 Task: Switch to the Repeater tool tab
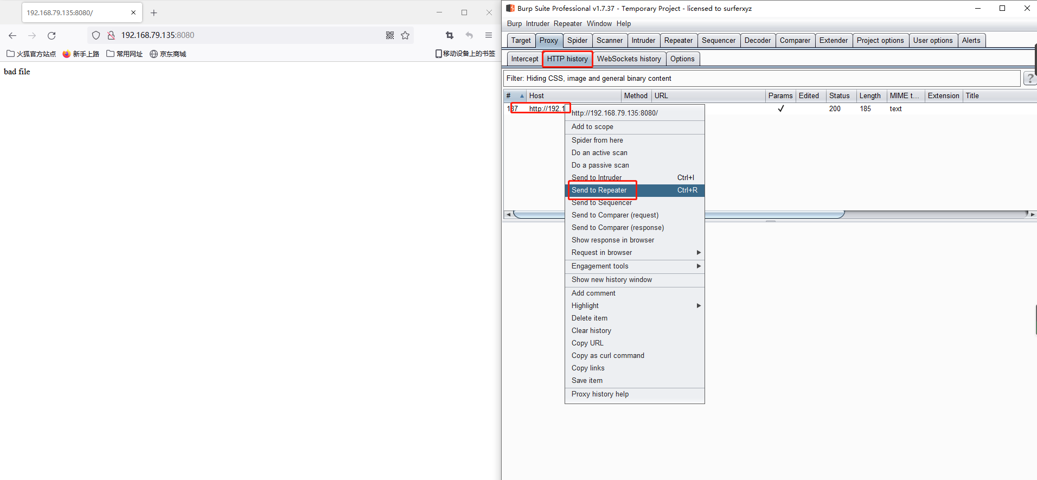pyautogui.click(x=678, y=41)
